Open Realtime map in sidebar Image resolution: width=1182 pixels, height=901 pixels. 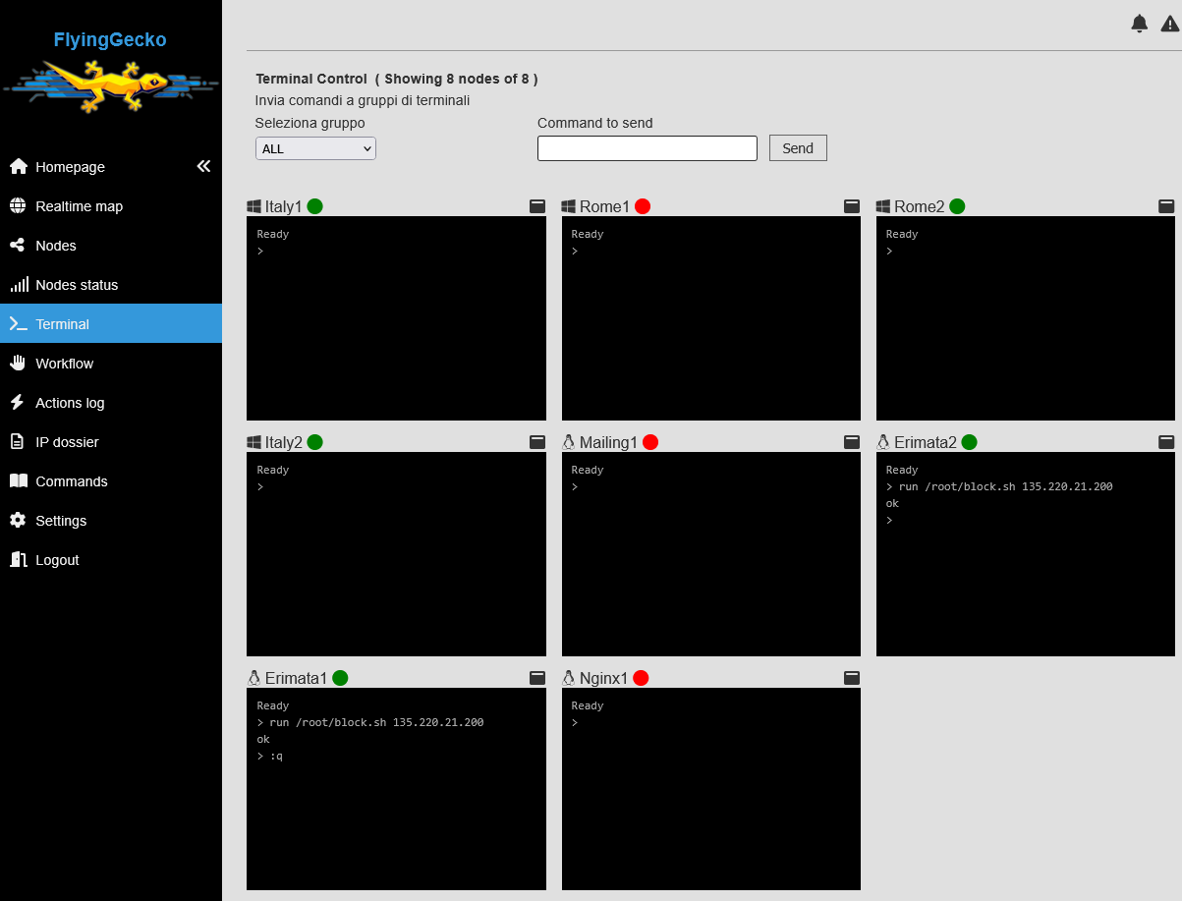pyautogui.click(x=79, y=206)
